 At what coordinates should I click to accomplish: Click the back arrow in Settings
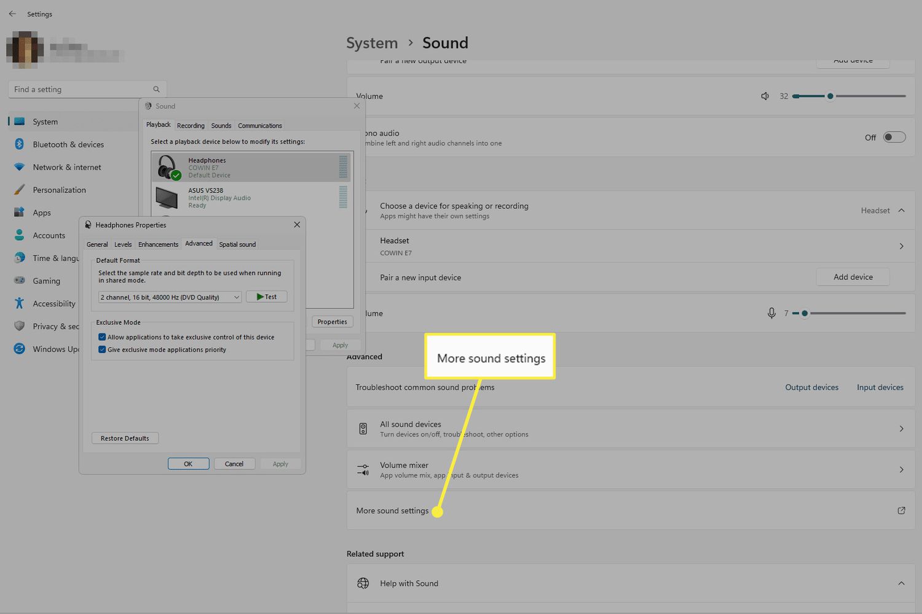12,14
